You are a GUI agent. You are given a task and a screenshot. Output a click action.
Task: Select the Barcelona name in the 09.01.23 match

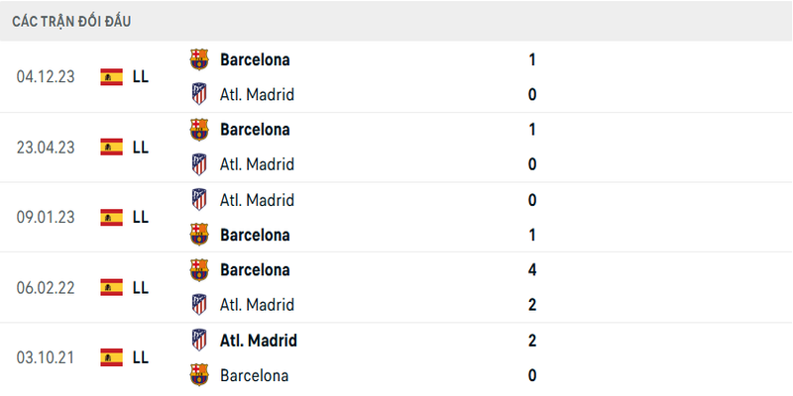255,235
